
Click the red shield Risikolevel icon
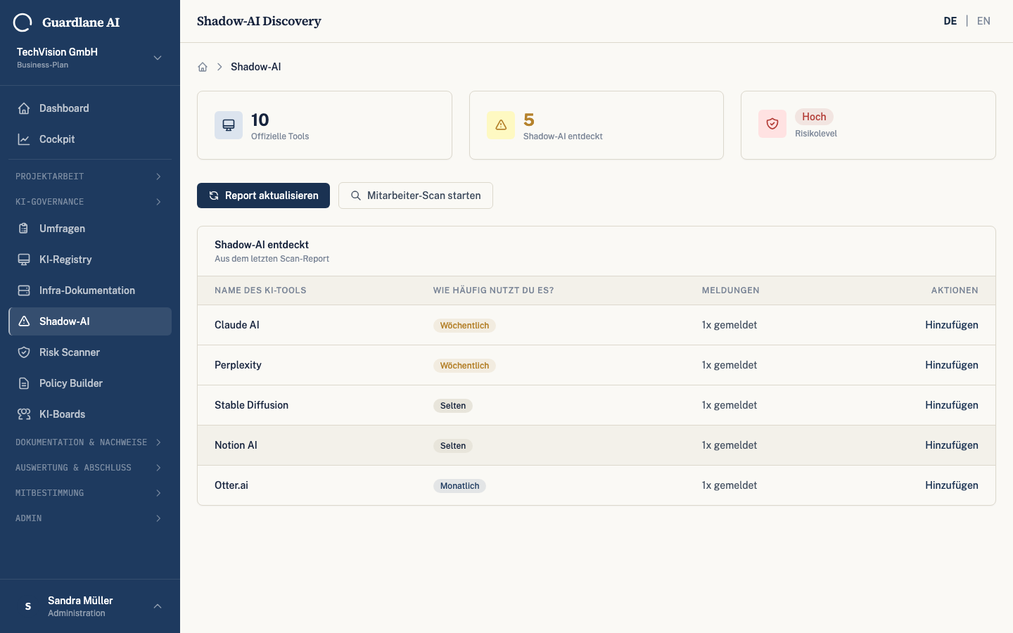(x=772, y=124)
